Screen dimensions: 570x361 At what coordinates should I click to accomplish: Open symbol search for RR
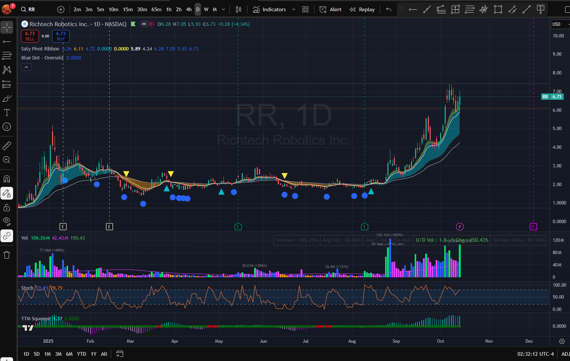[28, 9]
